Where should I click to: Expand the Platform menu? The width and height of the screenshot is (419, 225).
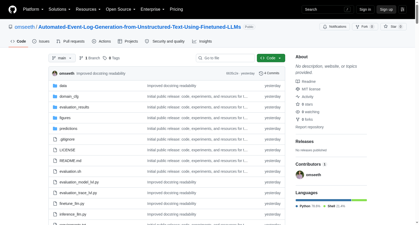33,9
